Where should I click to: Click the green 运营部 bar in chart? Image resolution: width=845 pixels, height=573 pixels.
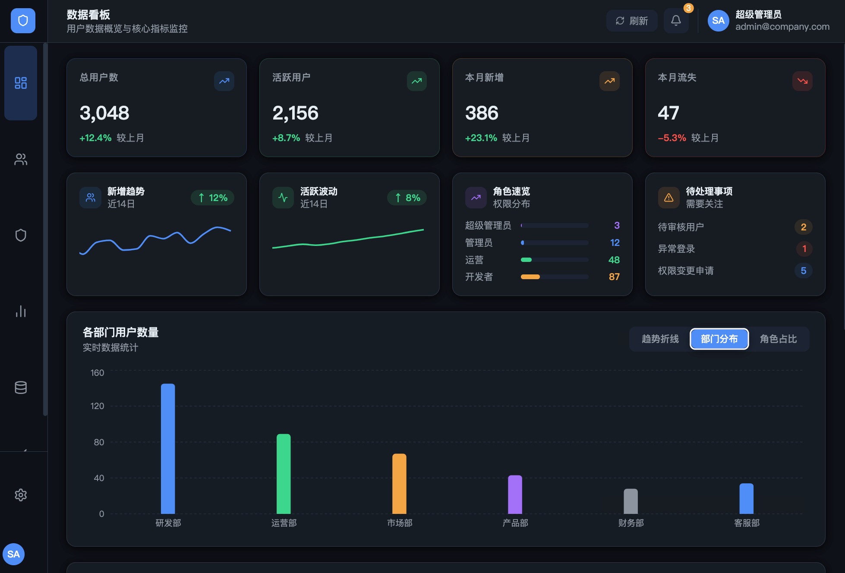[x=284, y=474]
